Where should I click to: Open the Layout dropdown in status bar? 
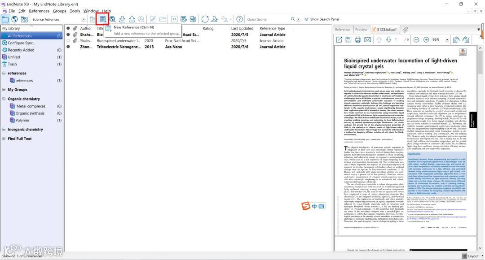point(472,256)
